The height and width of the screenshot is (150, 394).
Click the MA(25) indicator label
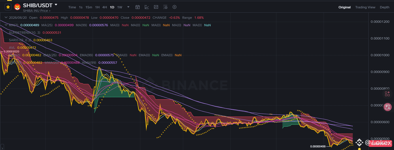[47, 25]
